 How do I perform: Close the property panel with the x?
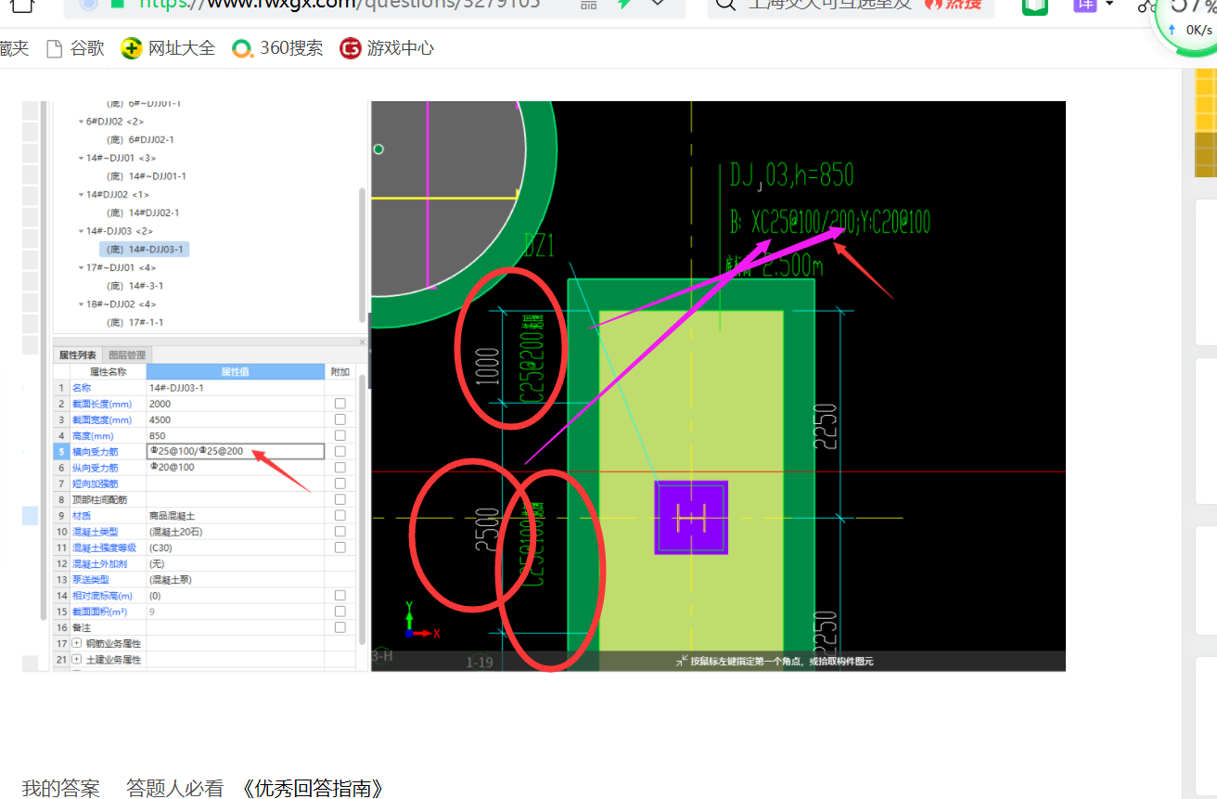[x=362, y=342]
